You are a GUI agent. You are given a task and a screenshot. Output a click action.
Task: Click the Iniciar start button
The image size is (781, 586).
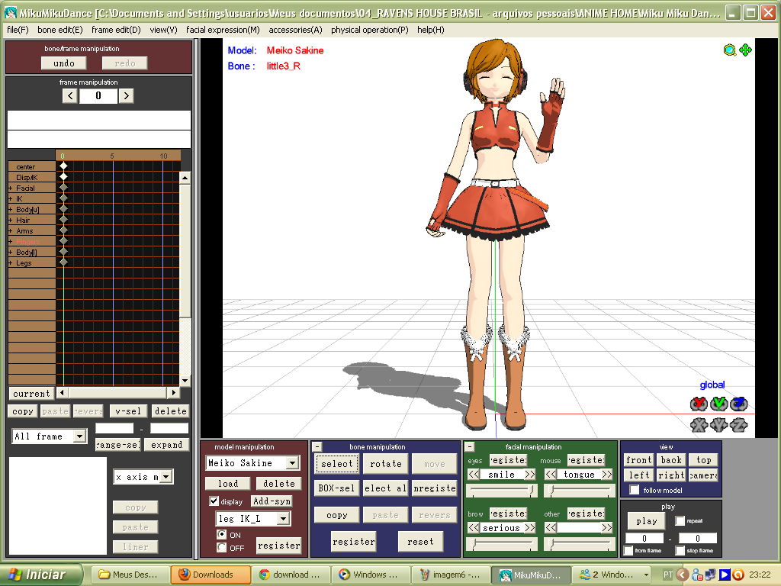(40, 575)
